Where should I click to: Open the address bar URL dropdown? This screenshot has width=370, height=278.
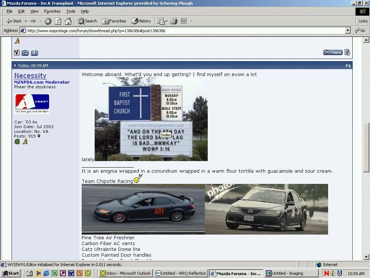tap(348, 31)
